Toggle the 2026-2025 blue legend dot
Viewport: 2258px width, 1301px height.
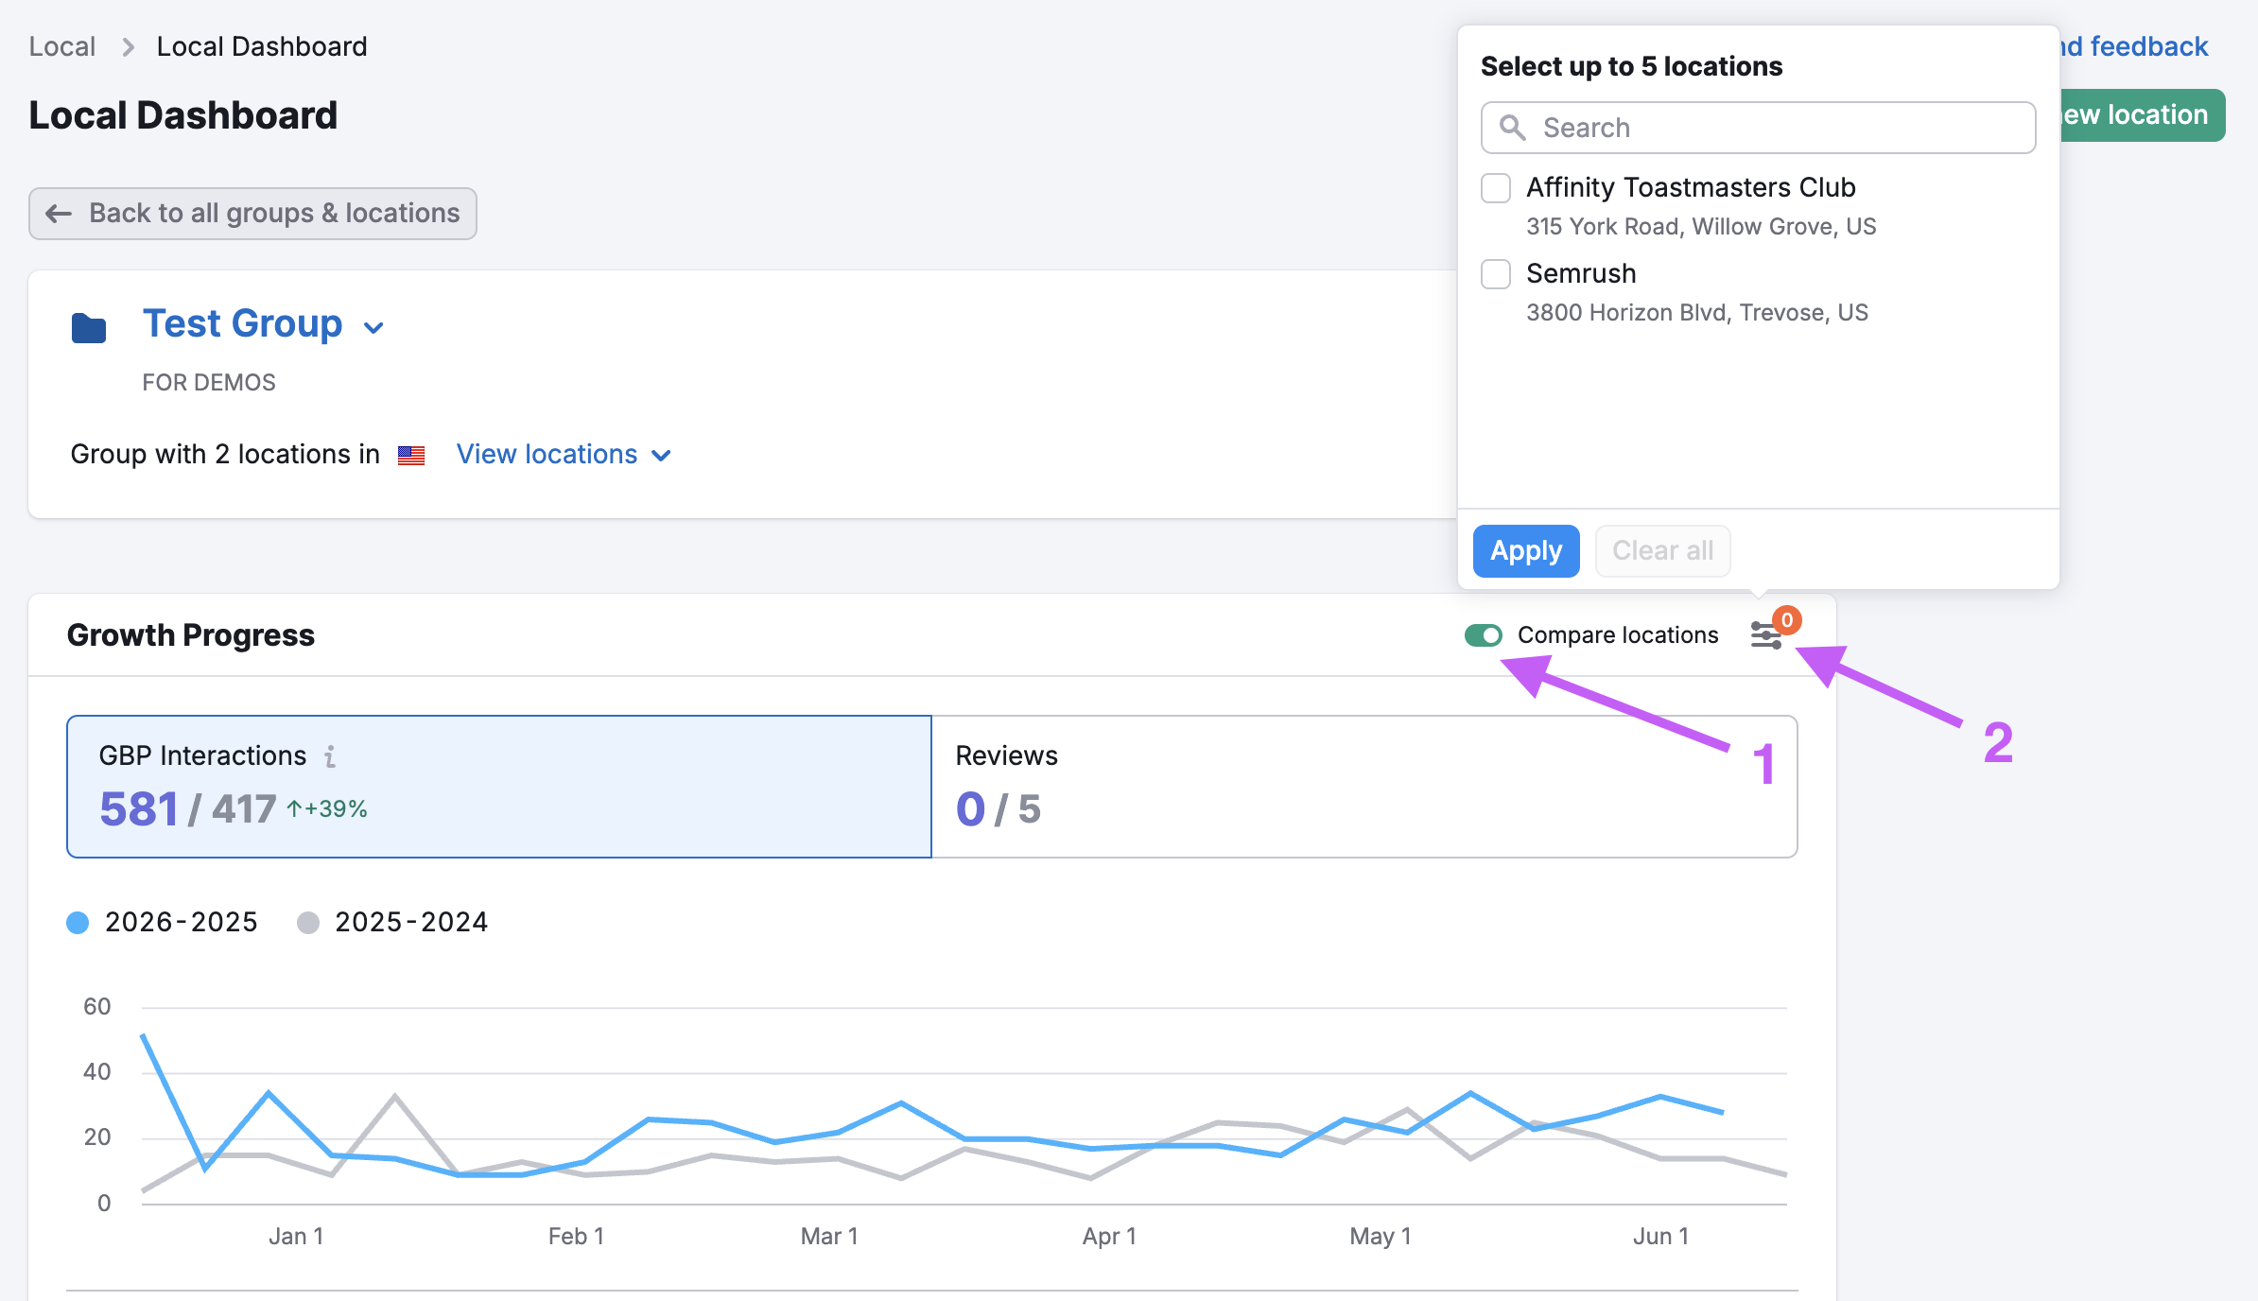point(78,923)
